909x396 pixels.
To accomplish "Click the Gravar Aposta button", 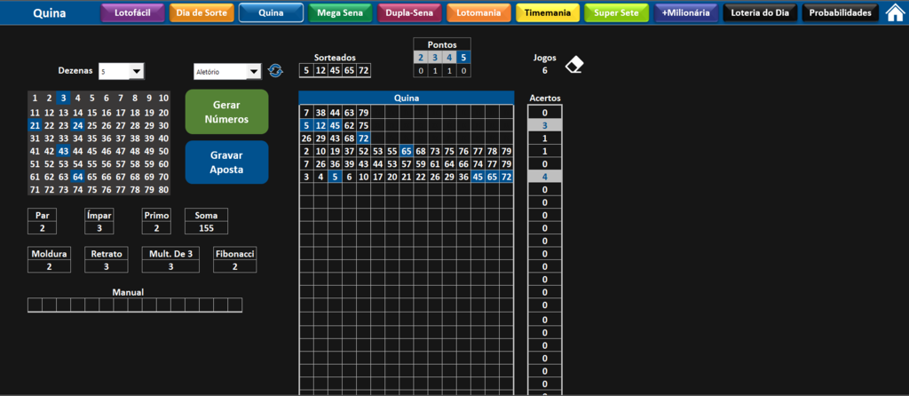I will [226, 162].
